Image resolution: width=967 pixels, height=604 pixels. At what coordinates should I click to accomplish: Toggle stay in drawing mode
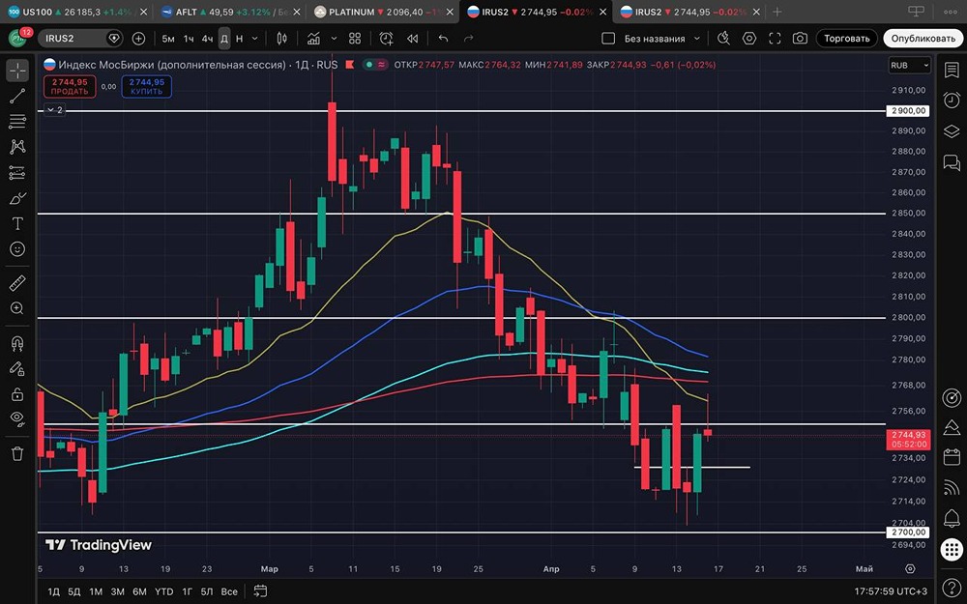point(17,368)
